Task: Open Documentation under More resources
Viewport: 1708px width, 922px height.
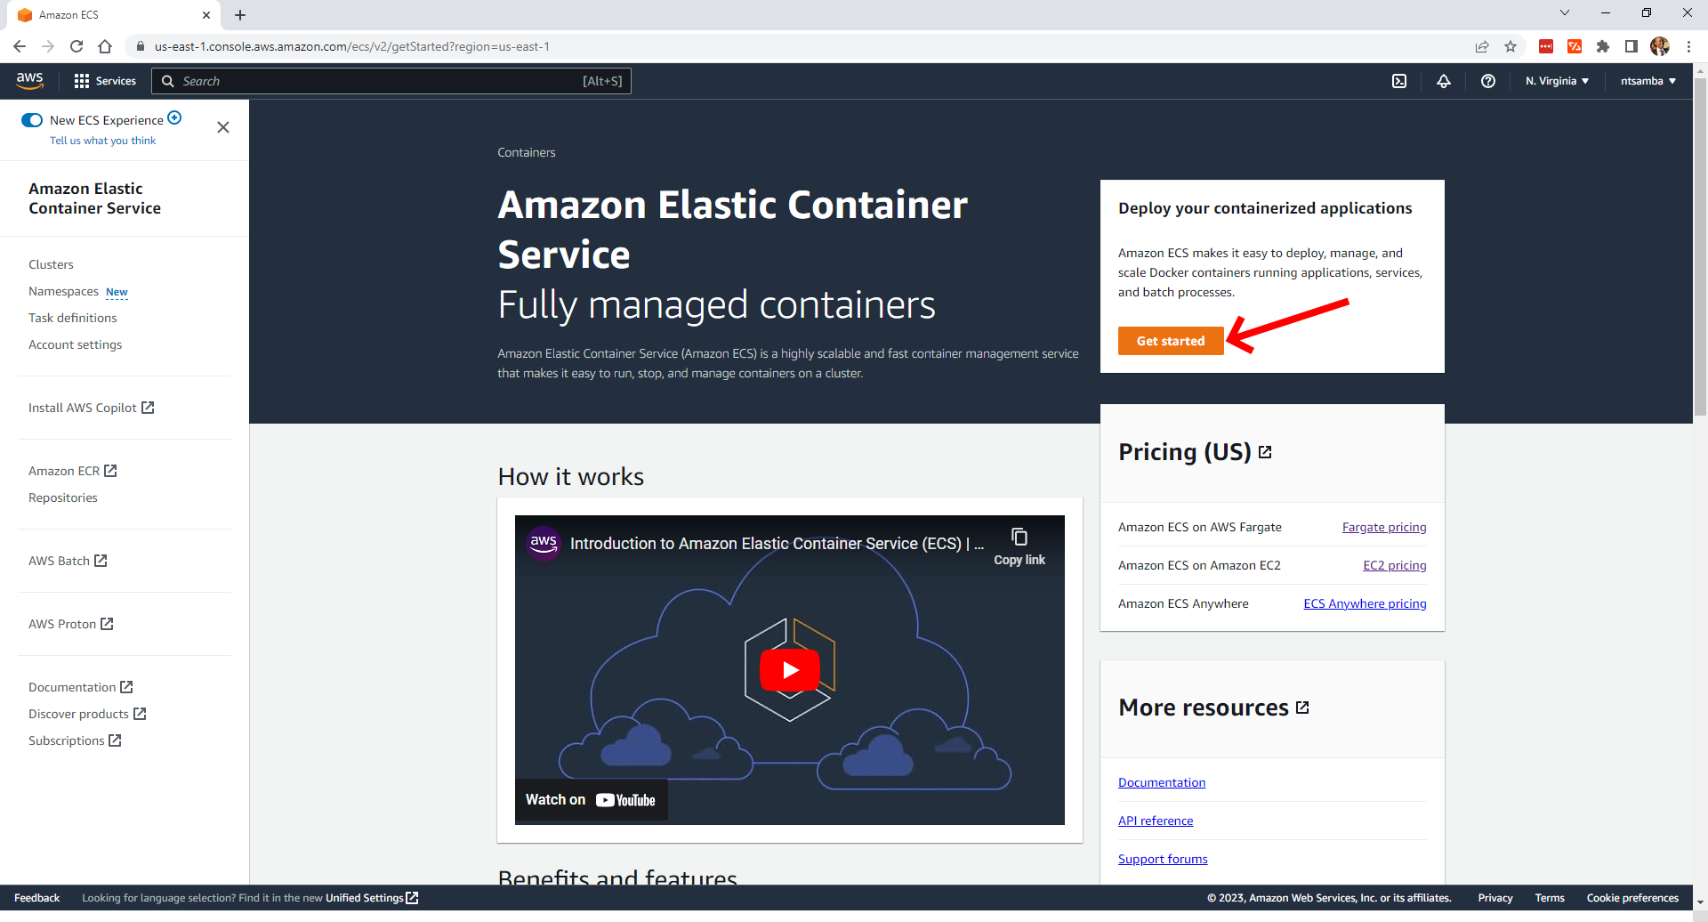Action: [1162, 782]
